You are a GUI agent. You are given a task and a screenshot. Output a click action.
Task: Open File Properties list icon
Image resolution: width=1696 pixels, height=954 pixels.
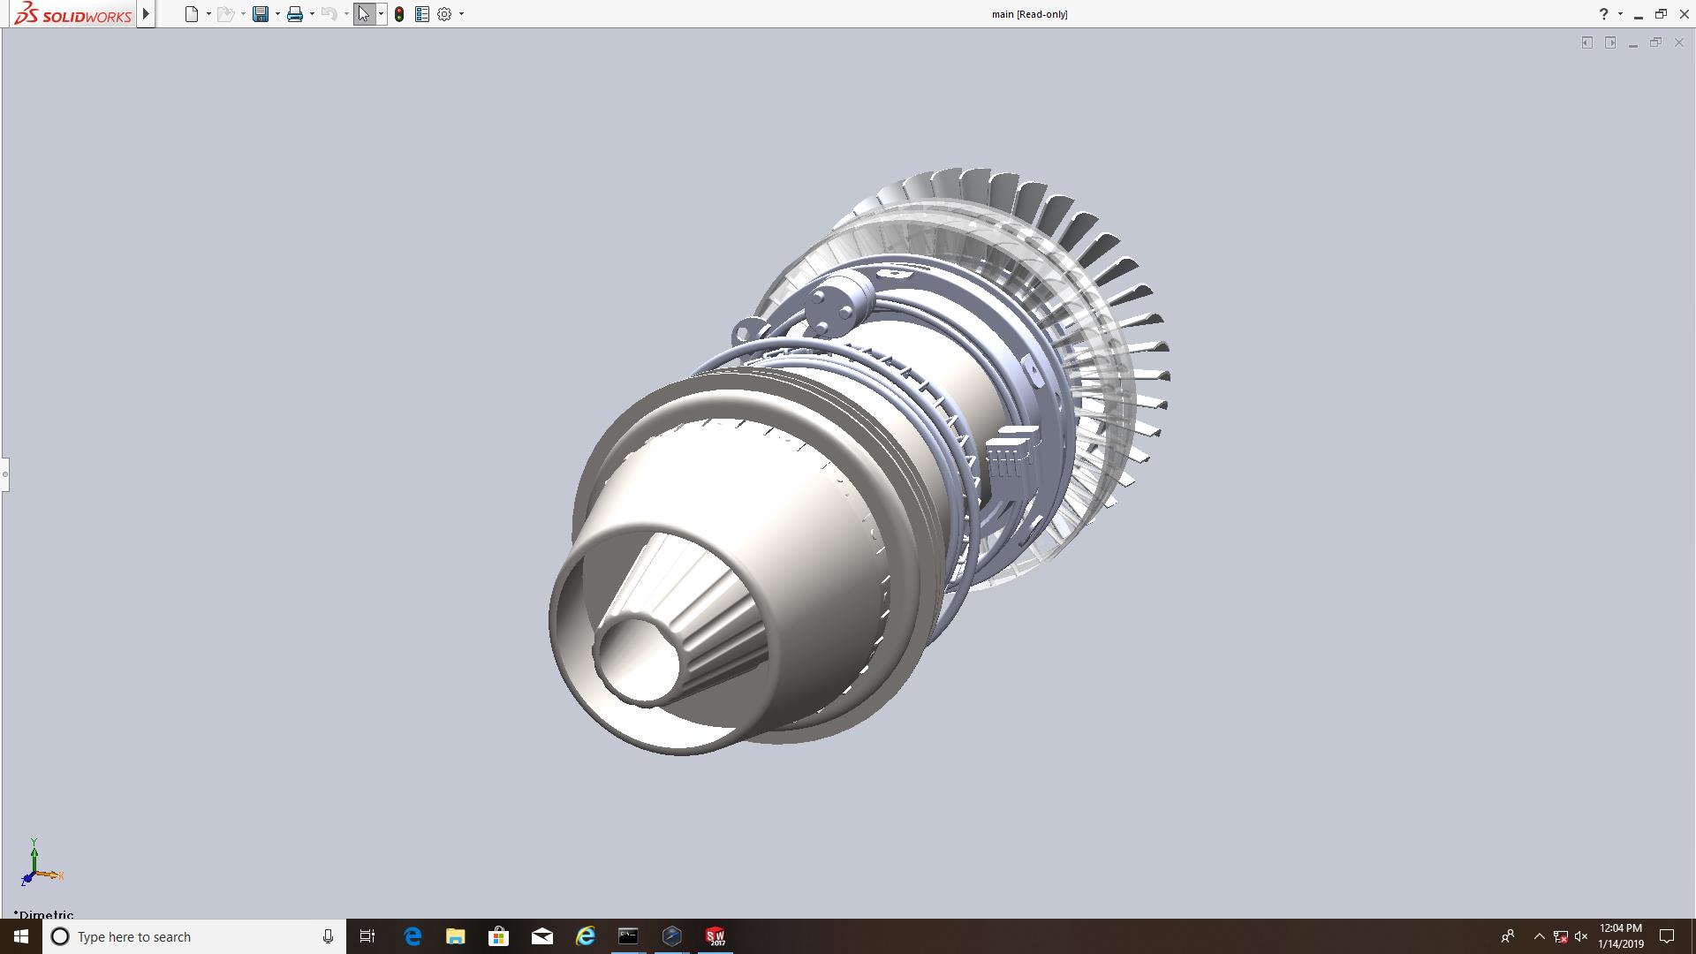422,14
